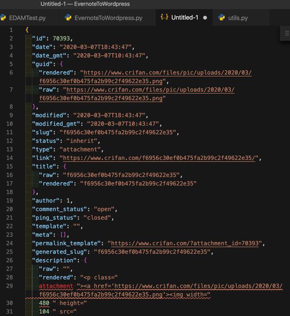Click the "date_gmt" value on line 4

(109, 56)
